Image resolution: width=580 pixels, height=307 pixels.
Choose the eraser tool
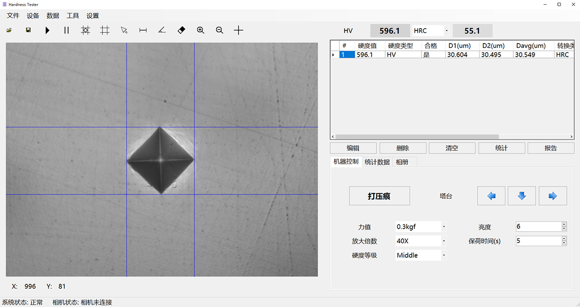click(x=181, y=30)
